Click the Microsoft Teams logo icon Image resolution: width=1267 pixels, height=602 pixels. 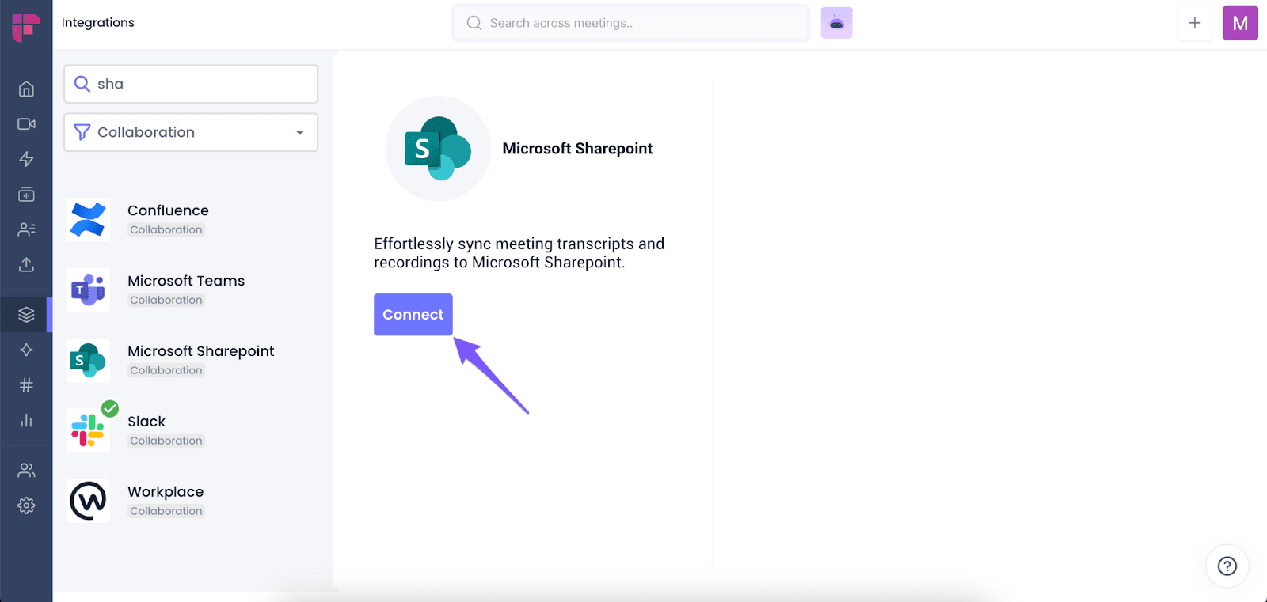click(88, 290)
